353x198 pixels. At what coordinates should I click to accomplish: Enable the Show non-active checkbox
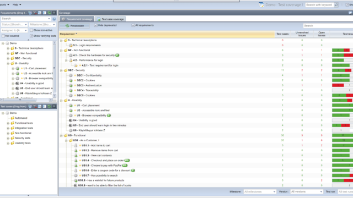31,30
